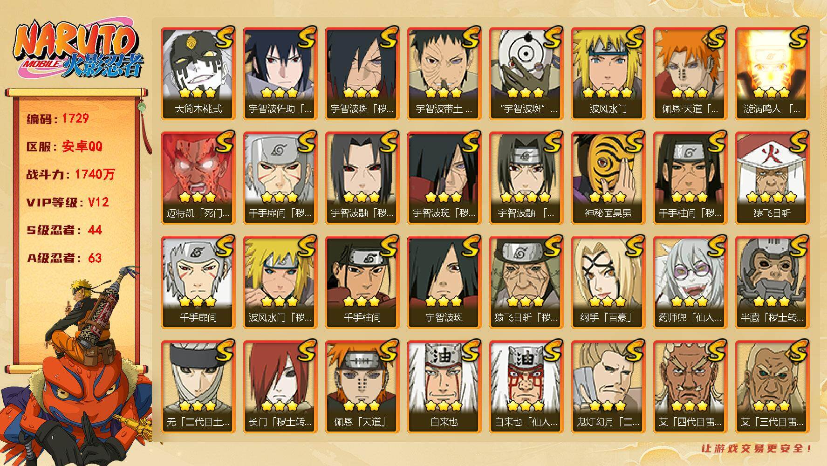Select the 鬼灯幻月 card in bottom row
Screen dimensions: 827x466
[608, 387]
